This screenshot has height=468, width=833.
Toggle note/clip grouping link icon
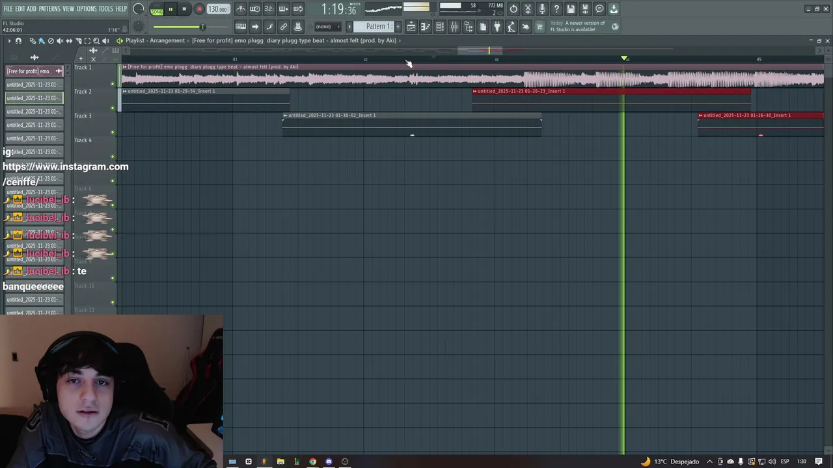pos(284,27)
